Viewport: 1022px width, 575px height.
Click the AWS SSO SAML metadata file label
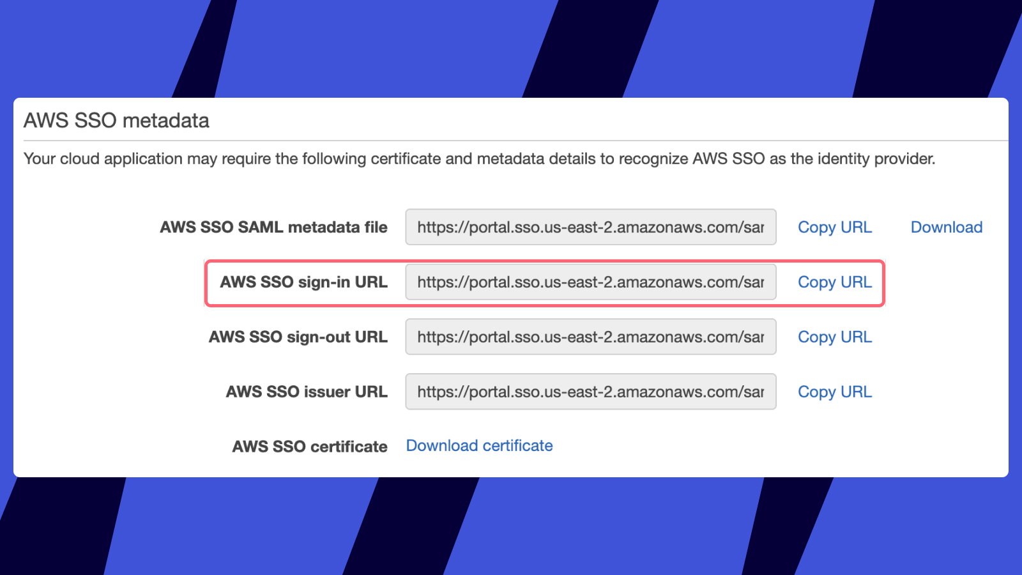273,227
